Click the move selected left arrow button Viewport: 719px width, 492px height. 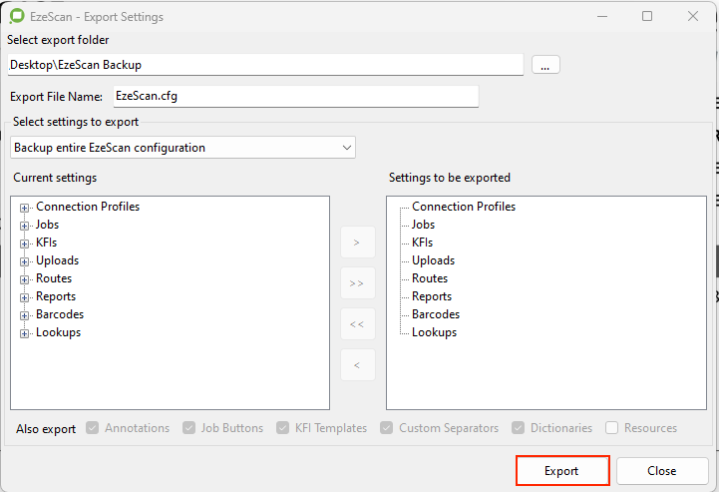pos(358,365)
